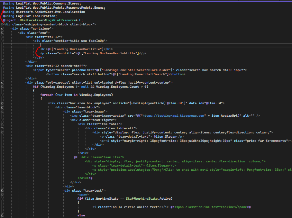Collapse the col-12 search-staff div
This screenshot has width=292, height=218.
[2, 66]
